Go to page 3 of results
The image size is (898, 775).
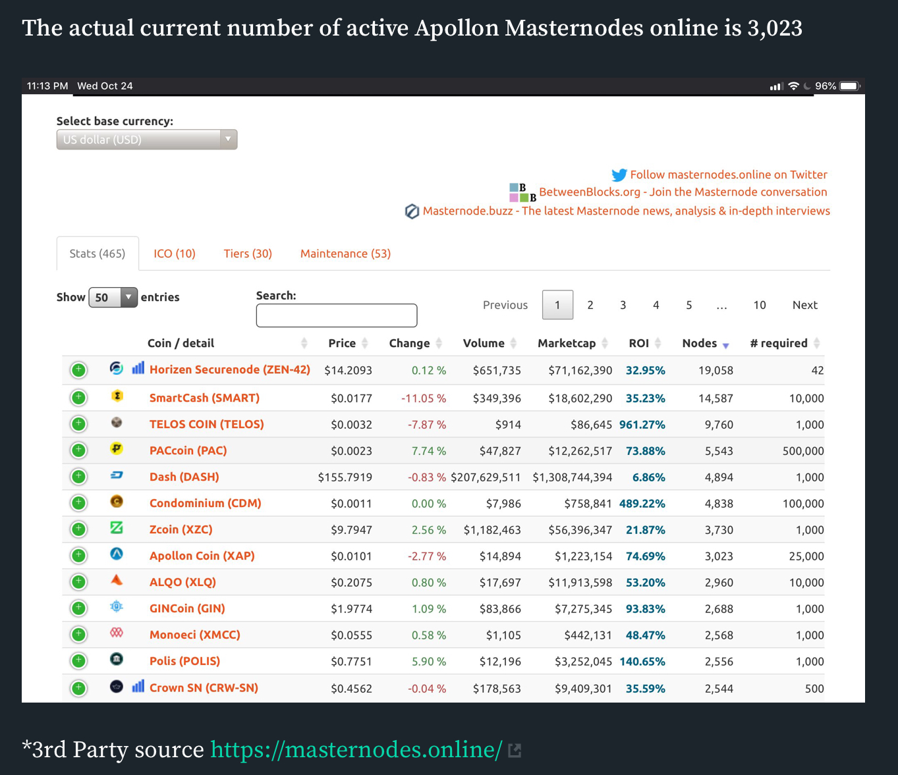623,305
